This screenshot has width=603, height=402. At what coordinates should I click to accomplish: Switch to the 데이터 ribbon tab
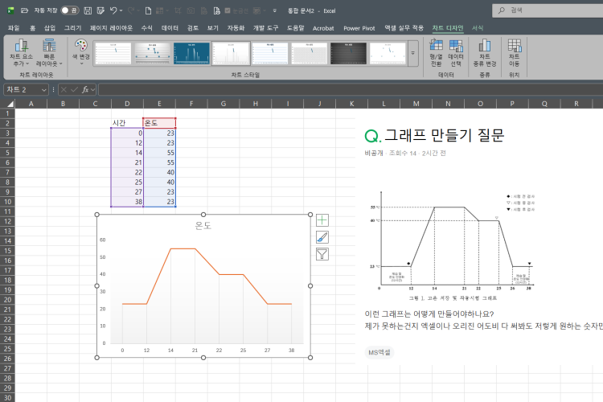click(170, 28)
